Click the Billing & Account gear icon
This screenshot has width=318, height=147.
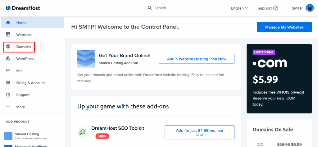point(8,83)
